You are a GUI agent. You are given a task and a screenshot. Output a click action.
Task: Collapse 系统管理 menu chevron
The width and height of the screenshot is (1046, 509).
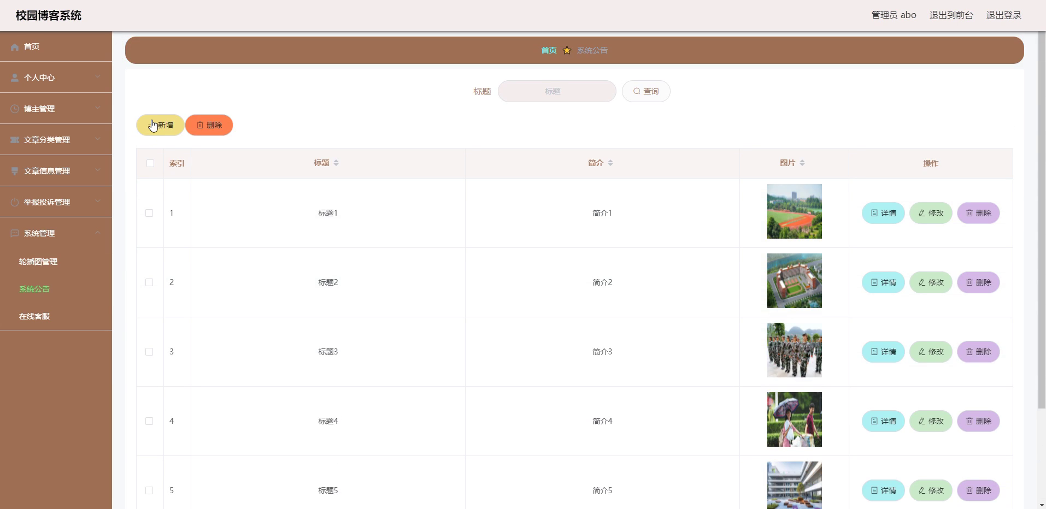[97, 233]
